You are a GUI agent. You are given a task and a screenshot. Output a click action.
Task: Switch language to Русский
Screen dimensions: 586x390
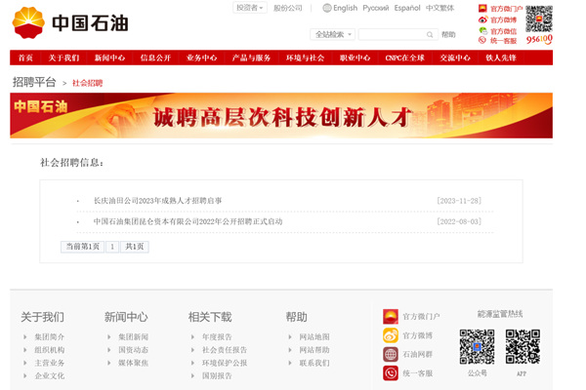tap(376, 8)
